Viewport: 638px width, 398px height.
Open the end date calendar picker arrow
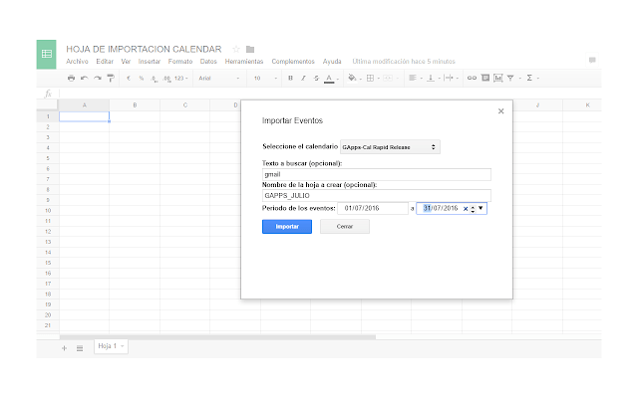pyautogui.click(x=480, y=208)
